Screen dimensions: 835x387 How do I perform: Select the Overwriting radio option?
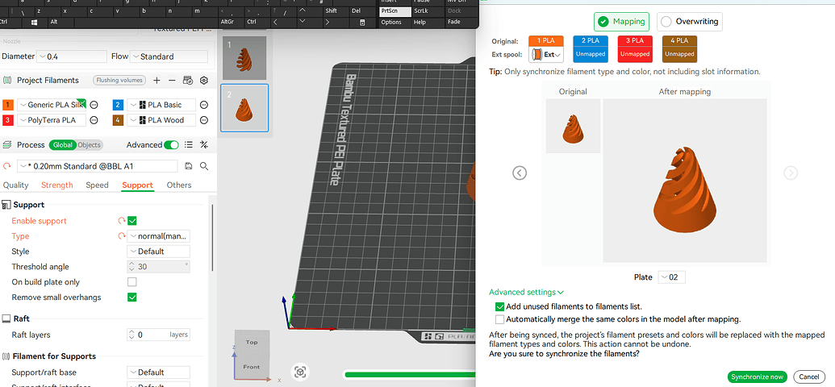pos(690,22)
